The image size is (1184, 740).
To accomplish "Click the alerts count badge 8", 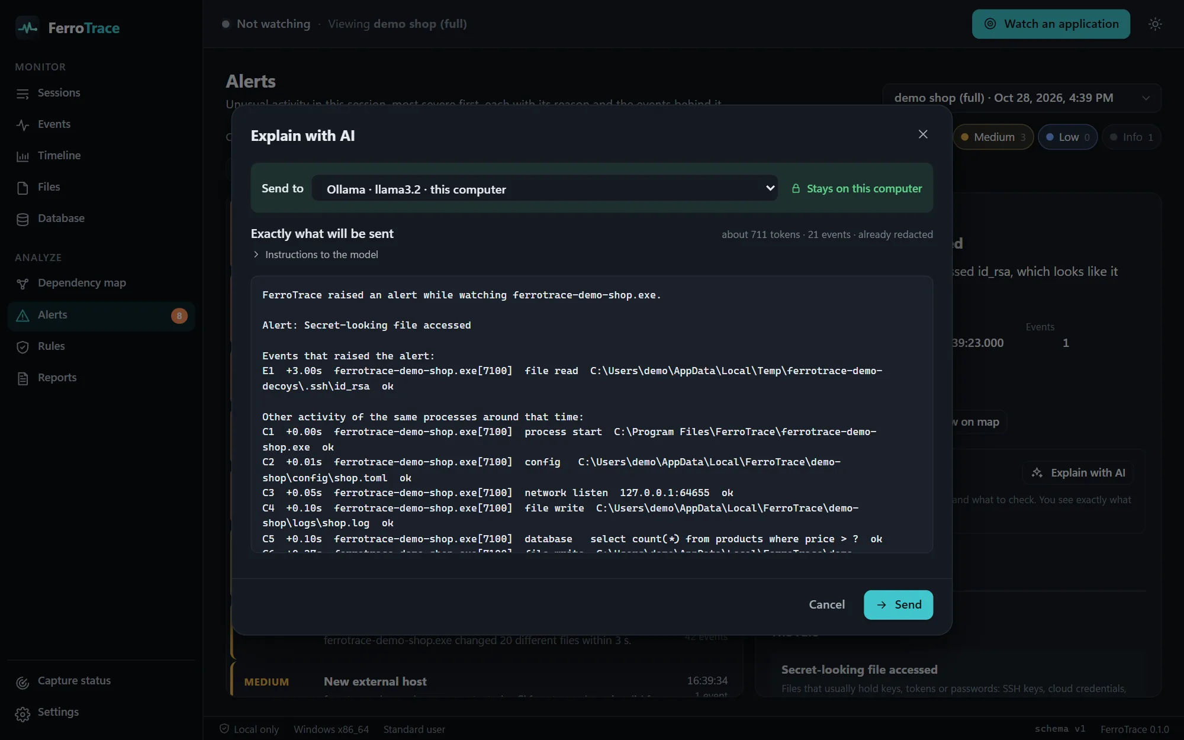I will (179, 316).
